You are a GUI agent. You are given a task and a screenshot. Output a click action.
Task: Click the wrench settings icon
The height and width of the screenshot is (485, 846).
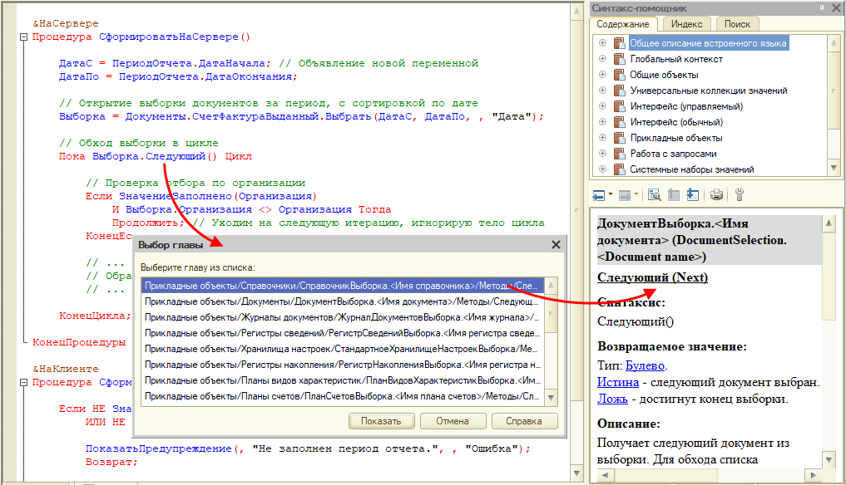(740, 194)
